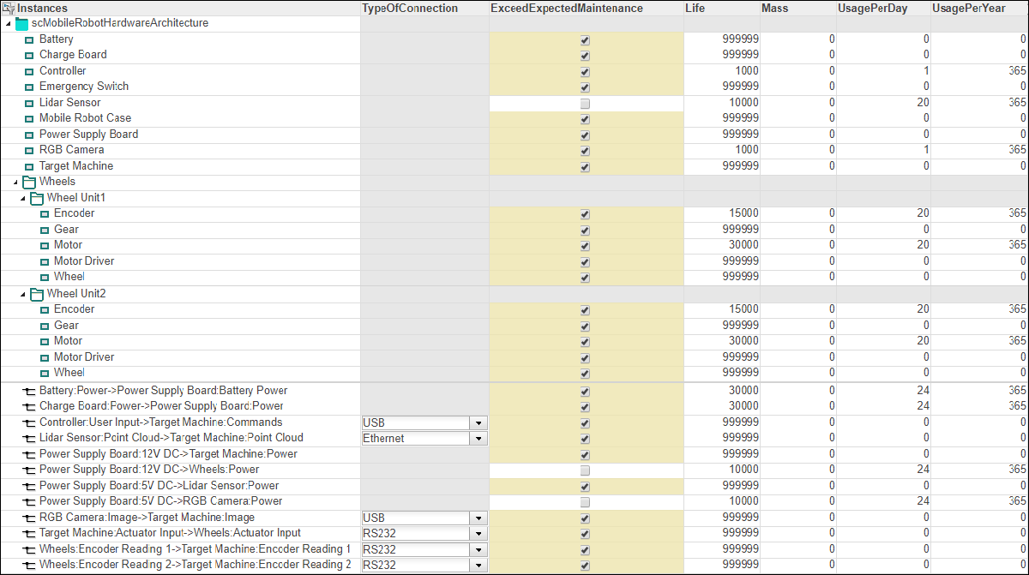
Task: Click the Mass column header
Action: coord(798,8)
